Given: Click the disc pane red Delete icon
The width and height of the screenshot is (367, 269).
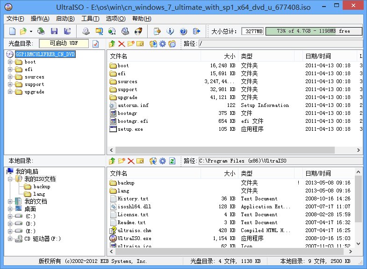Looking at the screenshot, I should click(x=122, y=44).
